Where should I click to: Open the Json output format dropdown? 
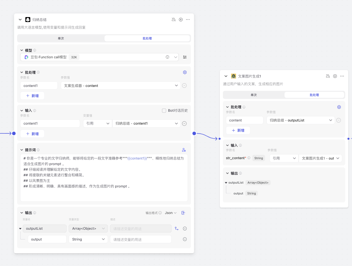pos(171,213)
